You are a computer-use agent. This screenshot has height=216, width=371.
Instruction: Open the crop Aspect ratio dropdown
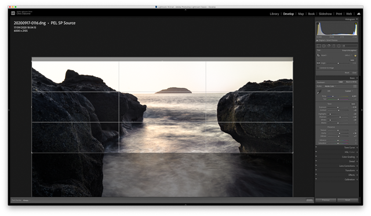coord(348,55)
